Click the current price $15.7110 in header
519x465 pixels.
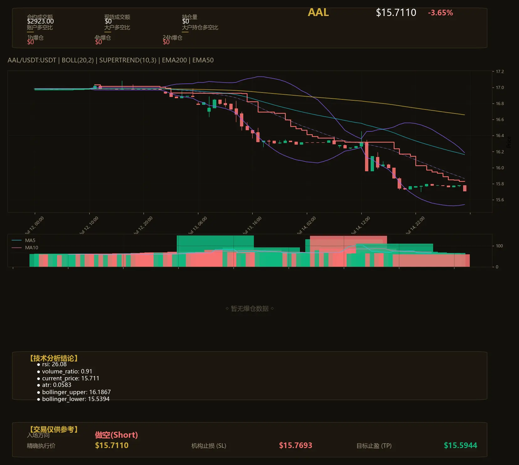point(396,13)
